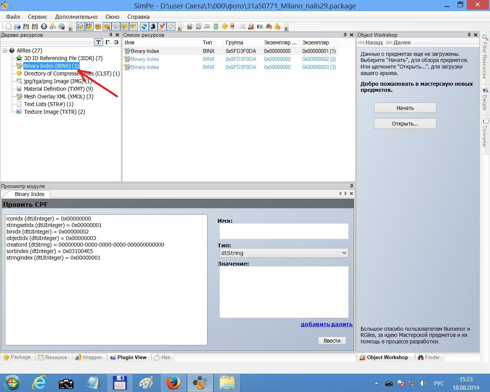Image resolution: width=490 pixels, height=392 pixels.
Task: Click the Открыть... button
Action: (405, 124)
